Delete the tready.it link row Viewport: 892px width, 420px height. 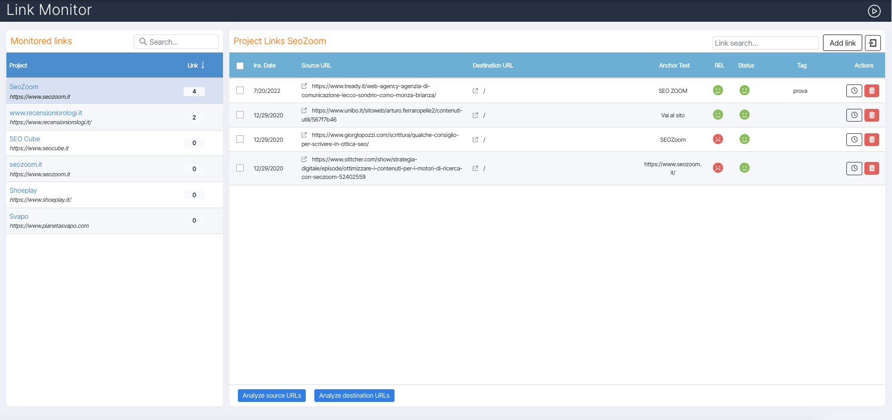872,91
